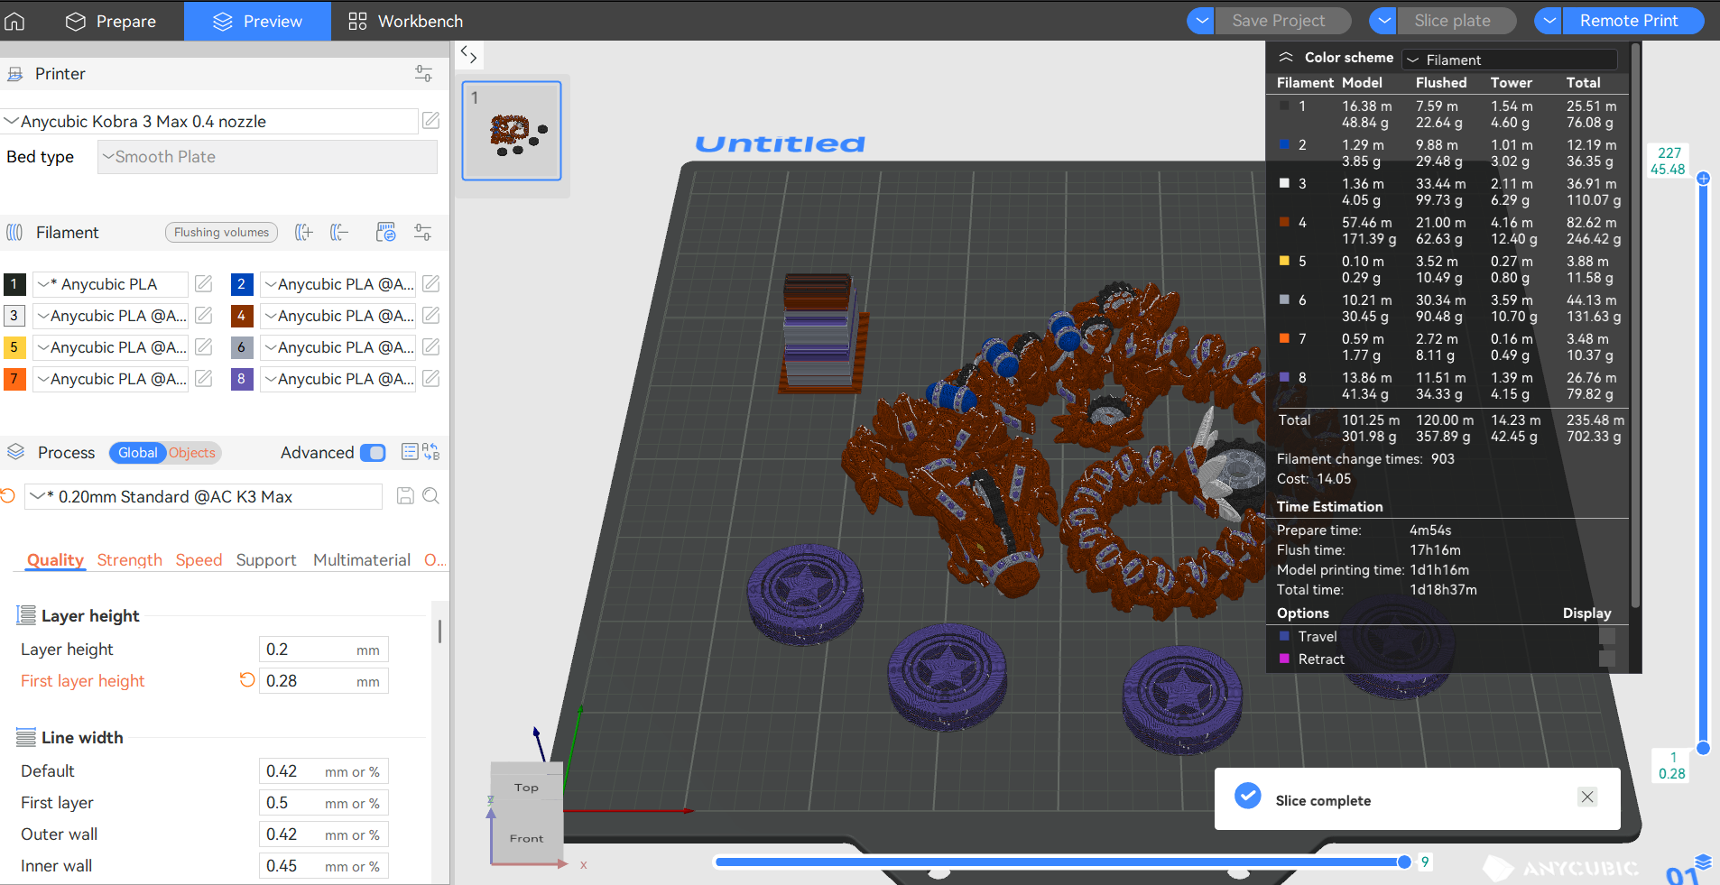
Task: Click the First layer line width field
Action: point(323,803)
